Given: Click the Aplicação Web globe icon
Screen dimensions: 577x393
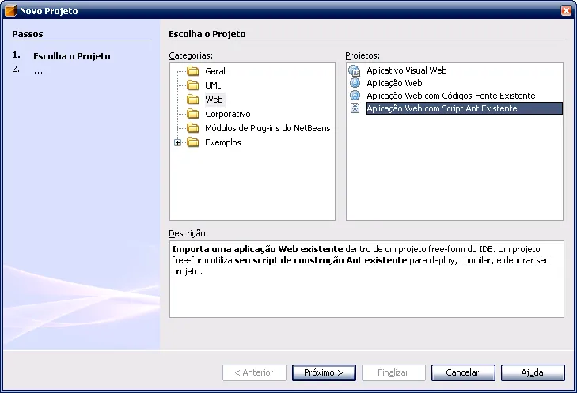Looking at the screenshot, I should click(355, 83).
